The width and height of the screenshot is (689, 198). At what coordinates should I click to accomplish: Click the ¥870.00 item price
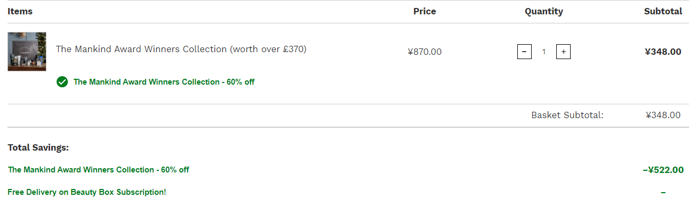click(424, 52)
